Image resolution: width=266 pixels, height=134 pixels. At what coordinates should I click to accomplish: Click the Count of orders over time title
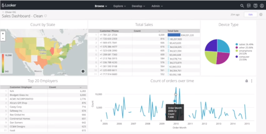click(x=172, y=81)
